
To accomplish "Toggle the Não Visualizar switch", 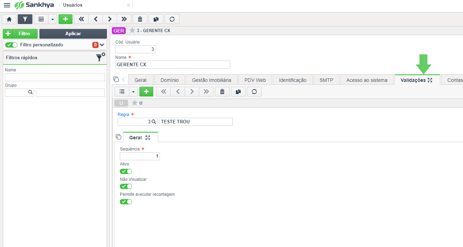I will tap(126, 186).
